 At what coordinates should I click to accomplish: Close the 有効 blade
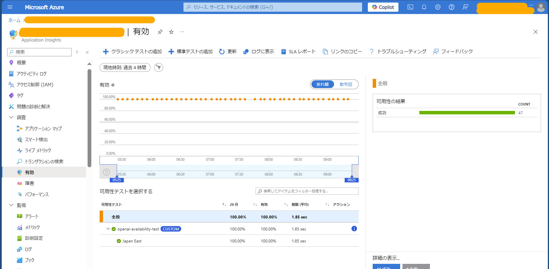[536, 32]
